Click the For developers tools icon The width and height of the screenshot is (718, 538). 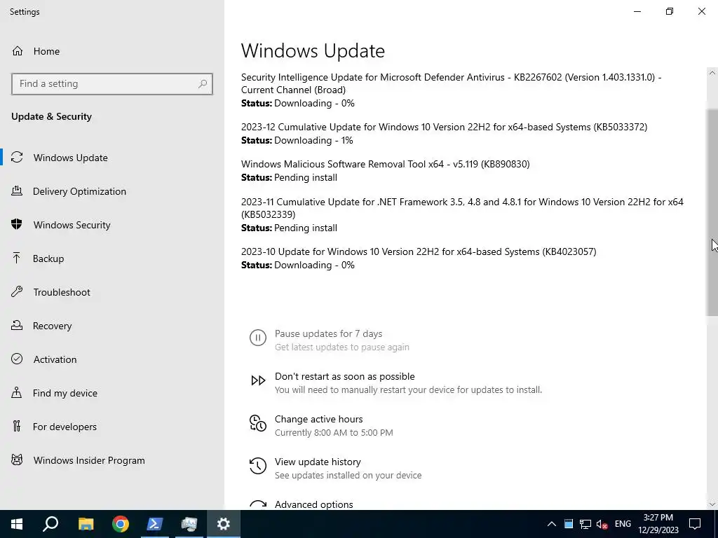[17, 427]
